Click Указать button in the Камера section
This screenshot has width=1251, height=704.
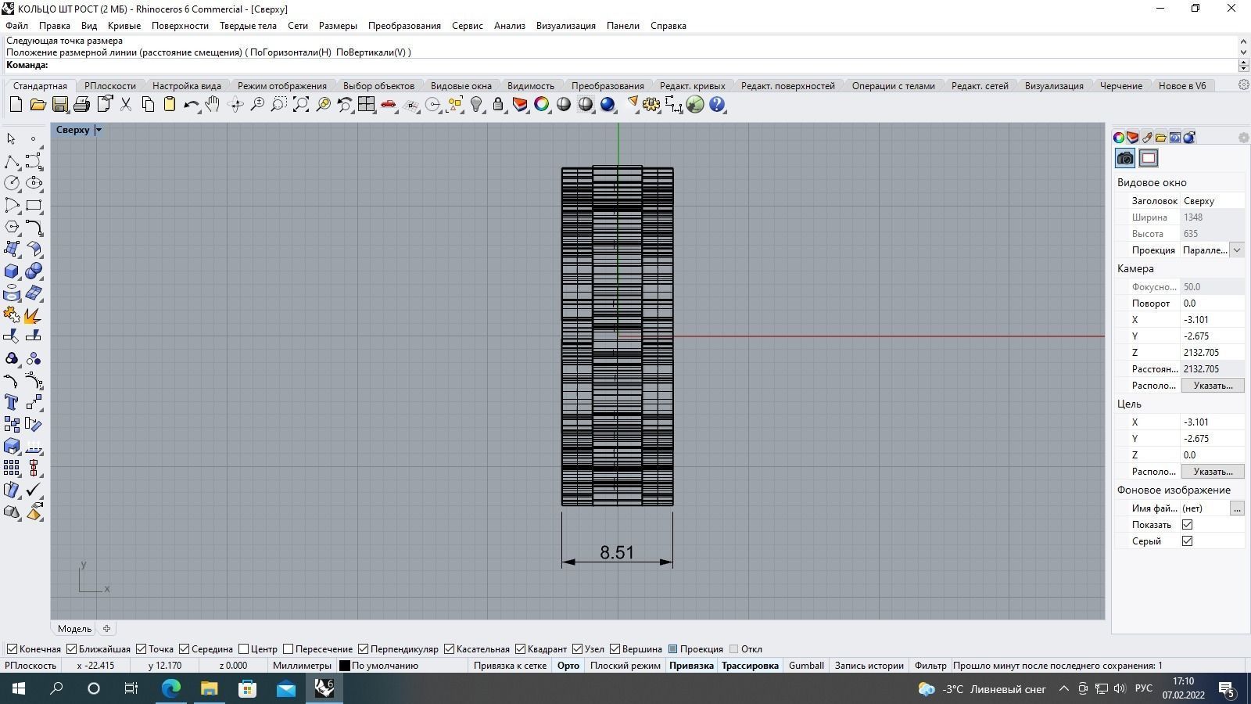coord(1213,386)
